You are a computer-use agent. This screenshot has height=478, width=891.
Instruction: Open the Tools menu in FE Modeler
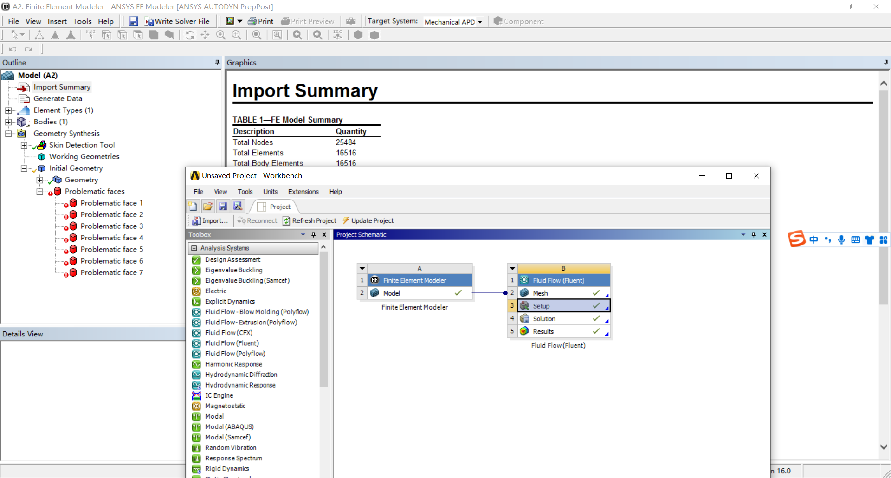click(x=82, y=21)
